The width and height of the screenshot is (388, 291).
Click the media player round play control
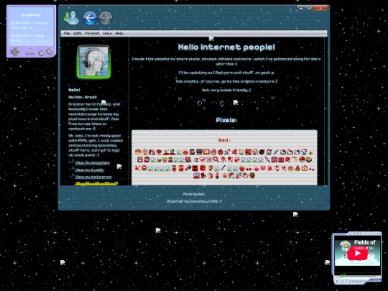pos(336,281)
